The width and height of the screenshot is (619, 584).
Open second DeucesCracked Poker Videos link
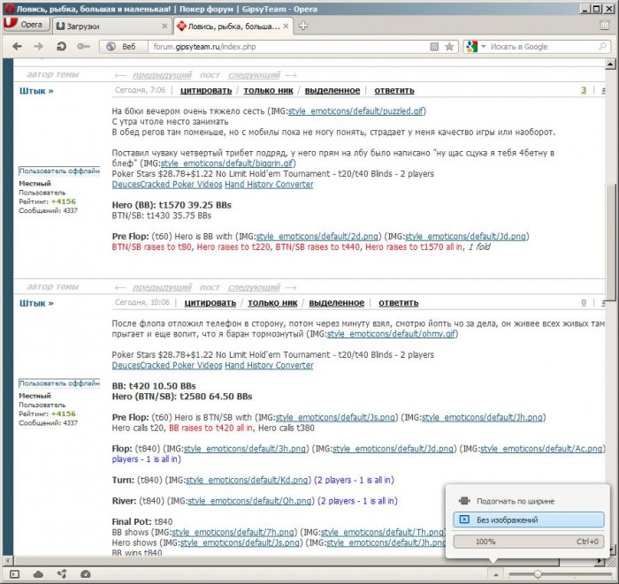click(x=167, y=365)
